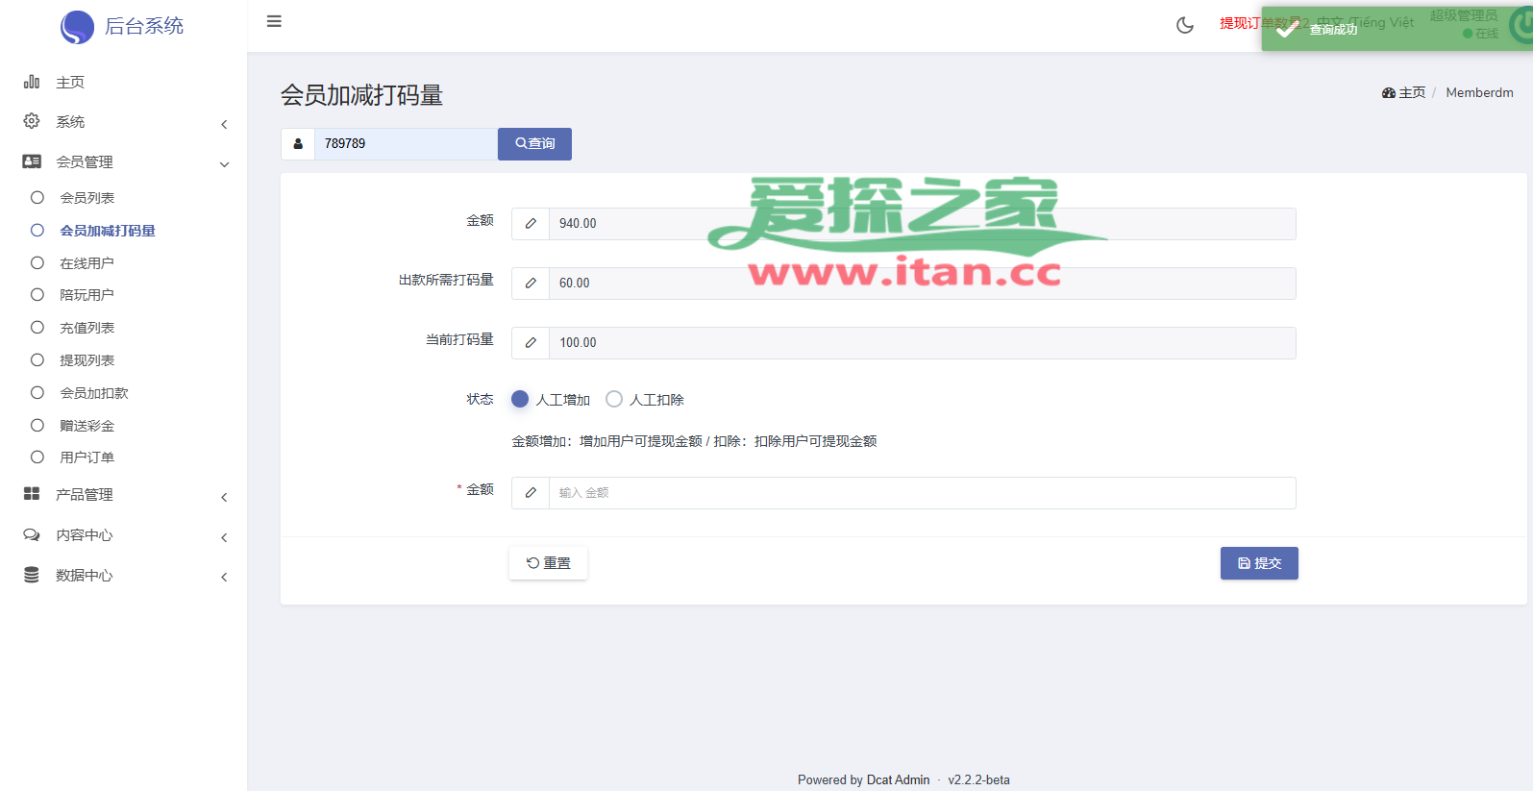Navigate to 提现列表
The height and width of the screenshot is (791, 1533).
coord(87,360)
